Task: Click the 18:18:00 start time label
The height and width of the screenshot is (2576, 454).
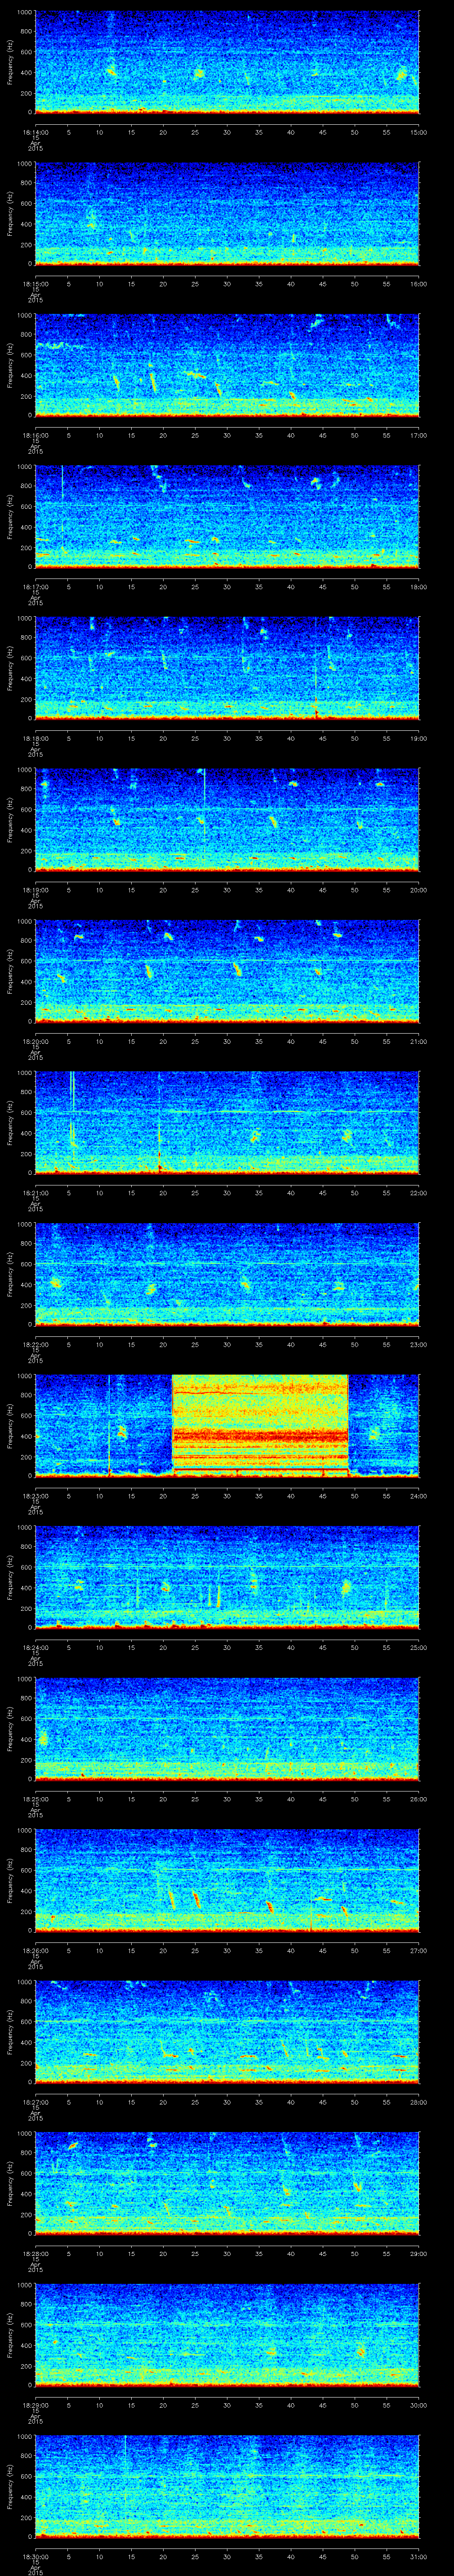Action: (x=35, y=738)
